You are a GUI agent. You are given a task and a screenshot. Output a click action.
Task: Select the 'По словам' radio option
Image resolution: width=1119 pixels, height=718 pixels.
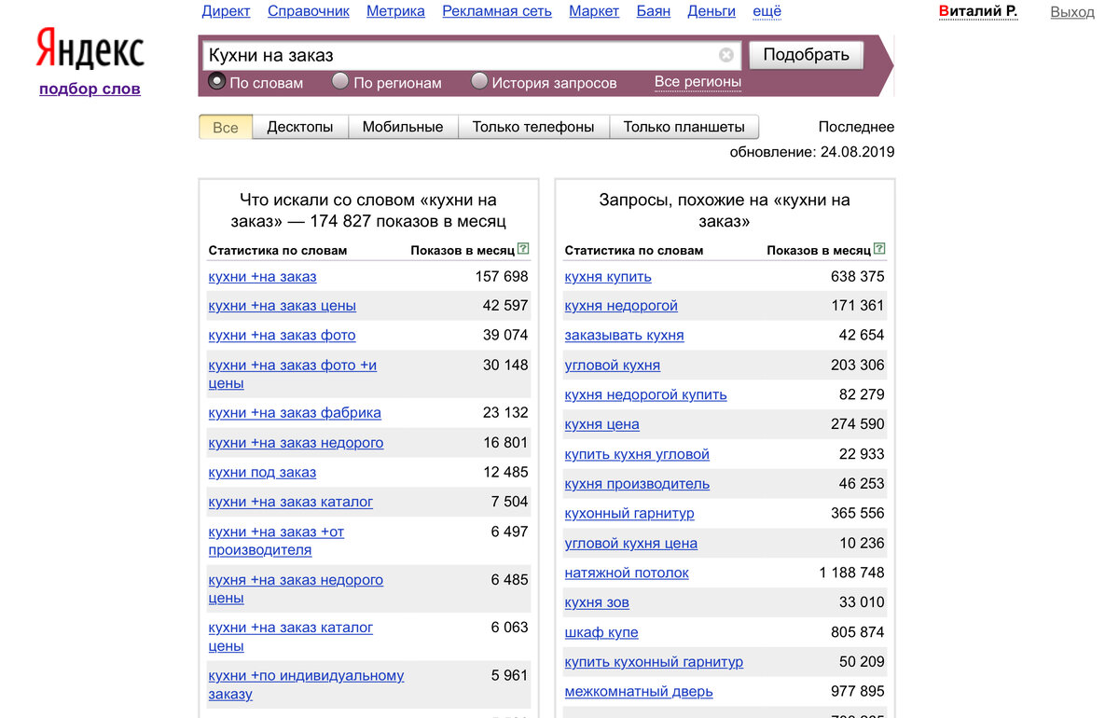216,81
